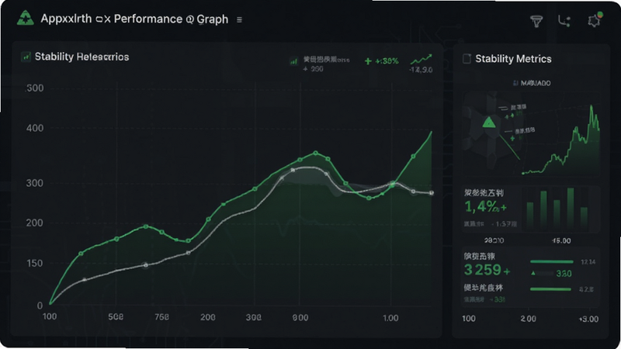Click the green plus icon next to 38%
Viewport: 621px width, 349px height.
click(x=368, y=61)
